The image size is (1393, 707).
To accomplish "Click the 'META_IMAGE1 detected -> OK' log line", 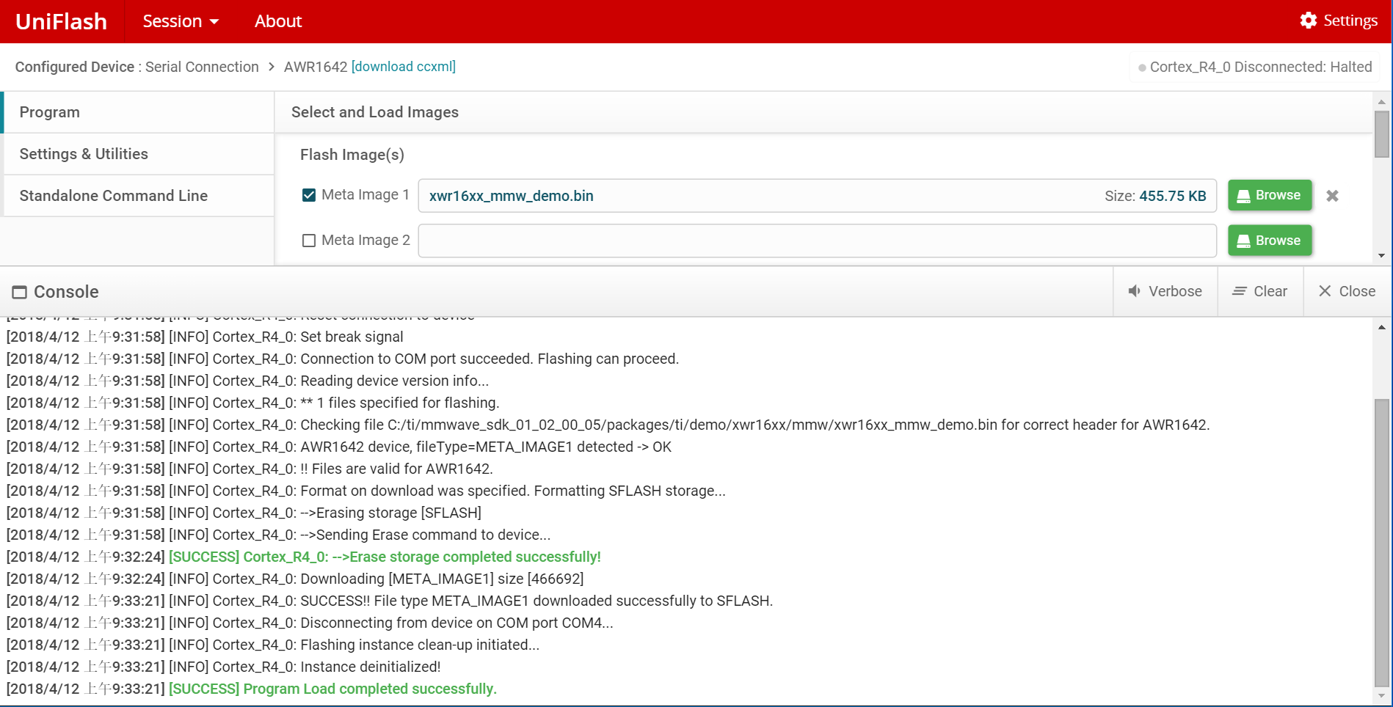I will tap(339, 447).
